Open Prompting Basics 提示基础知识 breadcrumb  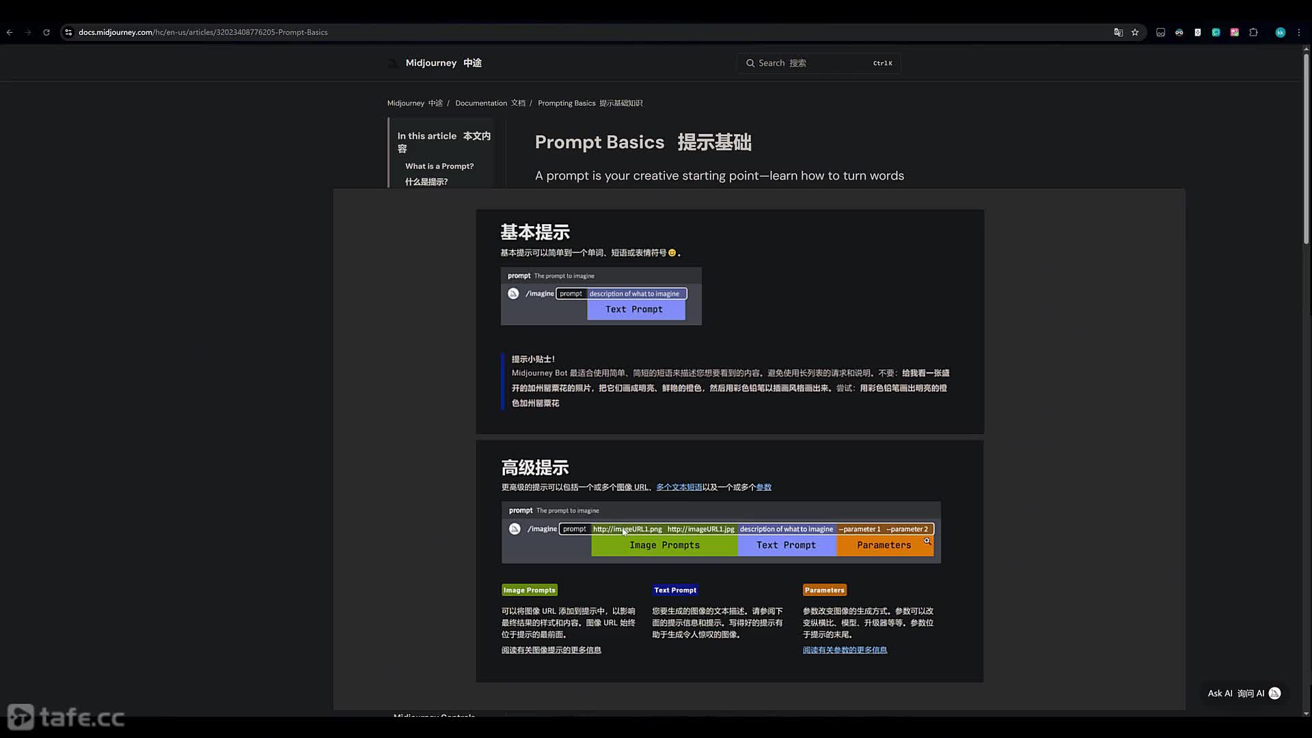point(590,103)
